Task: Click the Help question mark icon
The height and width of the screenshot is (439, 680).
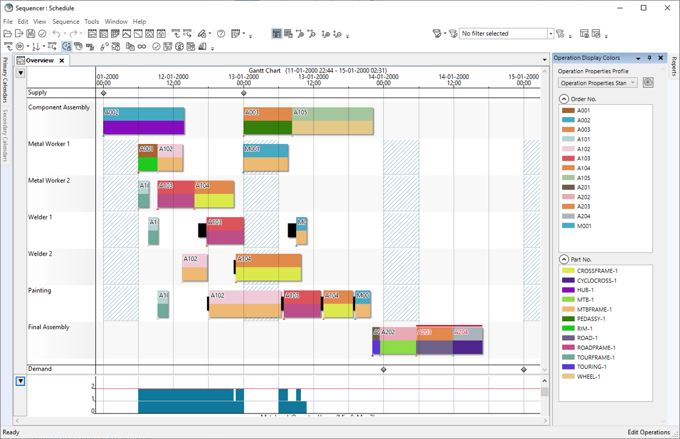Action: click(x=221, y=34)
